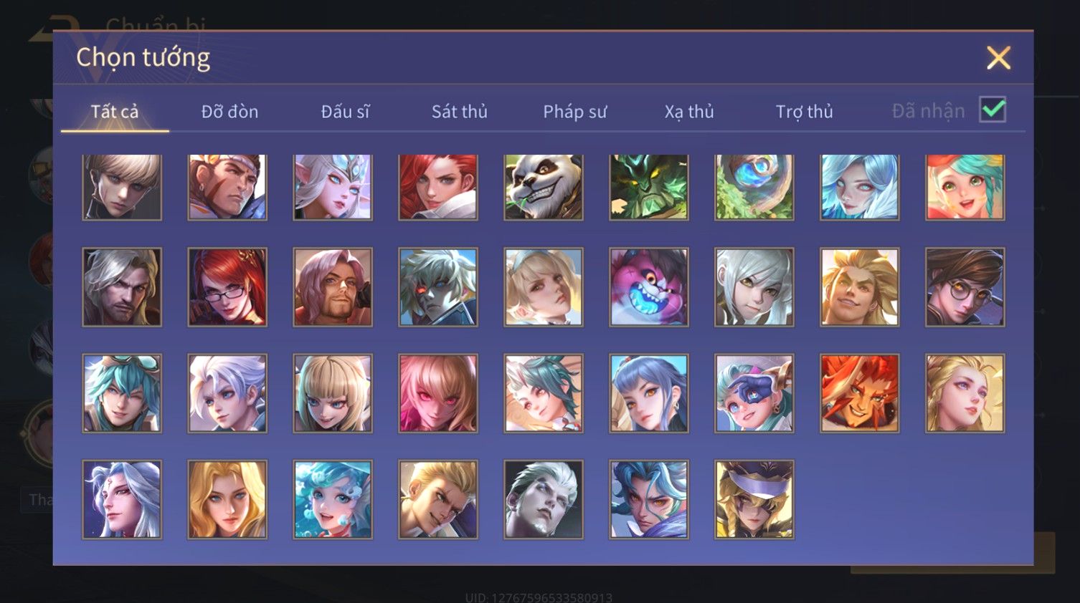Viewport: 1080px width, 603px height.
Task: Toggle the Đã nhận checkbox
Action: pos(993,110)
